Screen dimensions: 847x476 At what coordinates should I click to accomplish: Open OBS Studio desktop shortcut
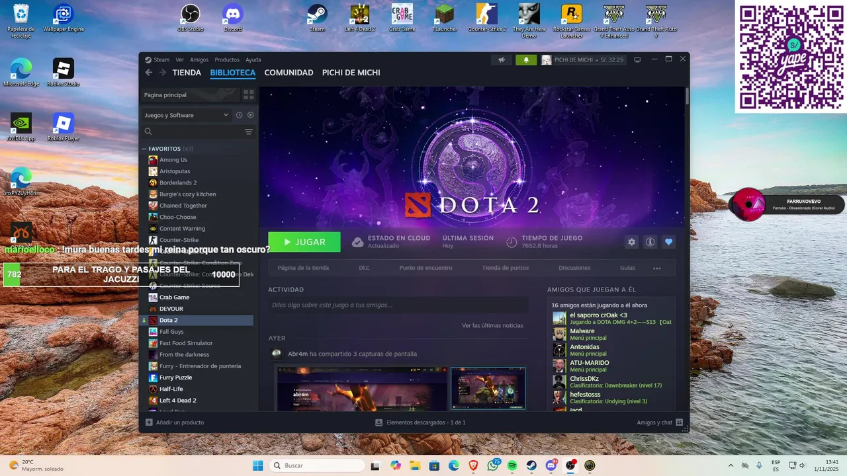pyautogui.click(x=191, y=18)
